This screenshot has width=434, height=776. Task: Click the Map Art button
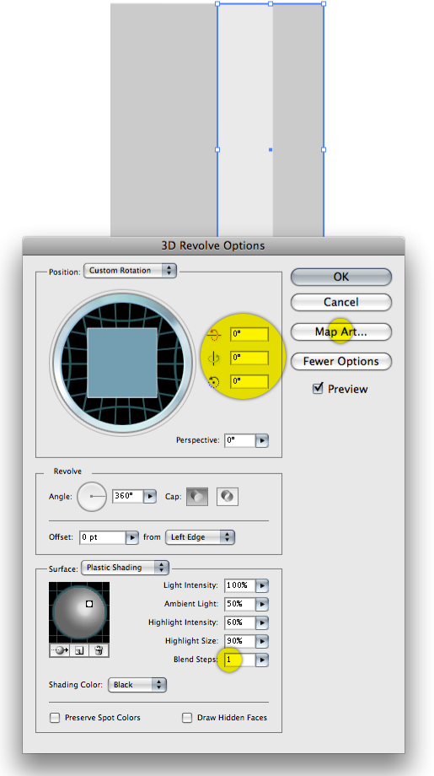tap(341, 331)
